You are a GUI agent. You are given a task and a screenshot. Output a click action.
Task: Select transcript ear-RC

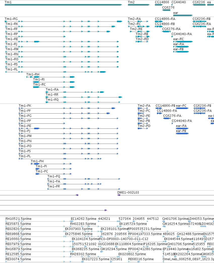tap(183, 42)
